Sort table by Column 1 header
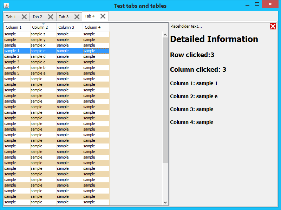Image resolution: width=281 pixels, height=210 pixels. [17, 27]
